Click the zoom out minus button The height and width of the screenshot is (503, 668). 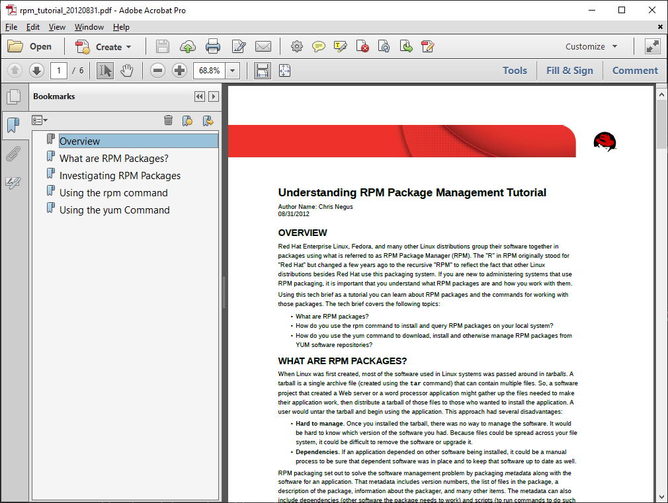click(x=157, y=70)
